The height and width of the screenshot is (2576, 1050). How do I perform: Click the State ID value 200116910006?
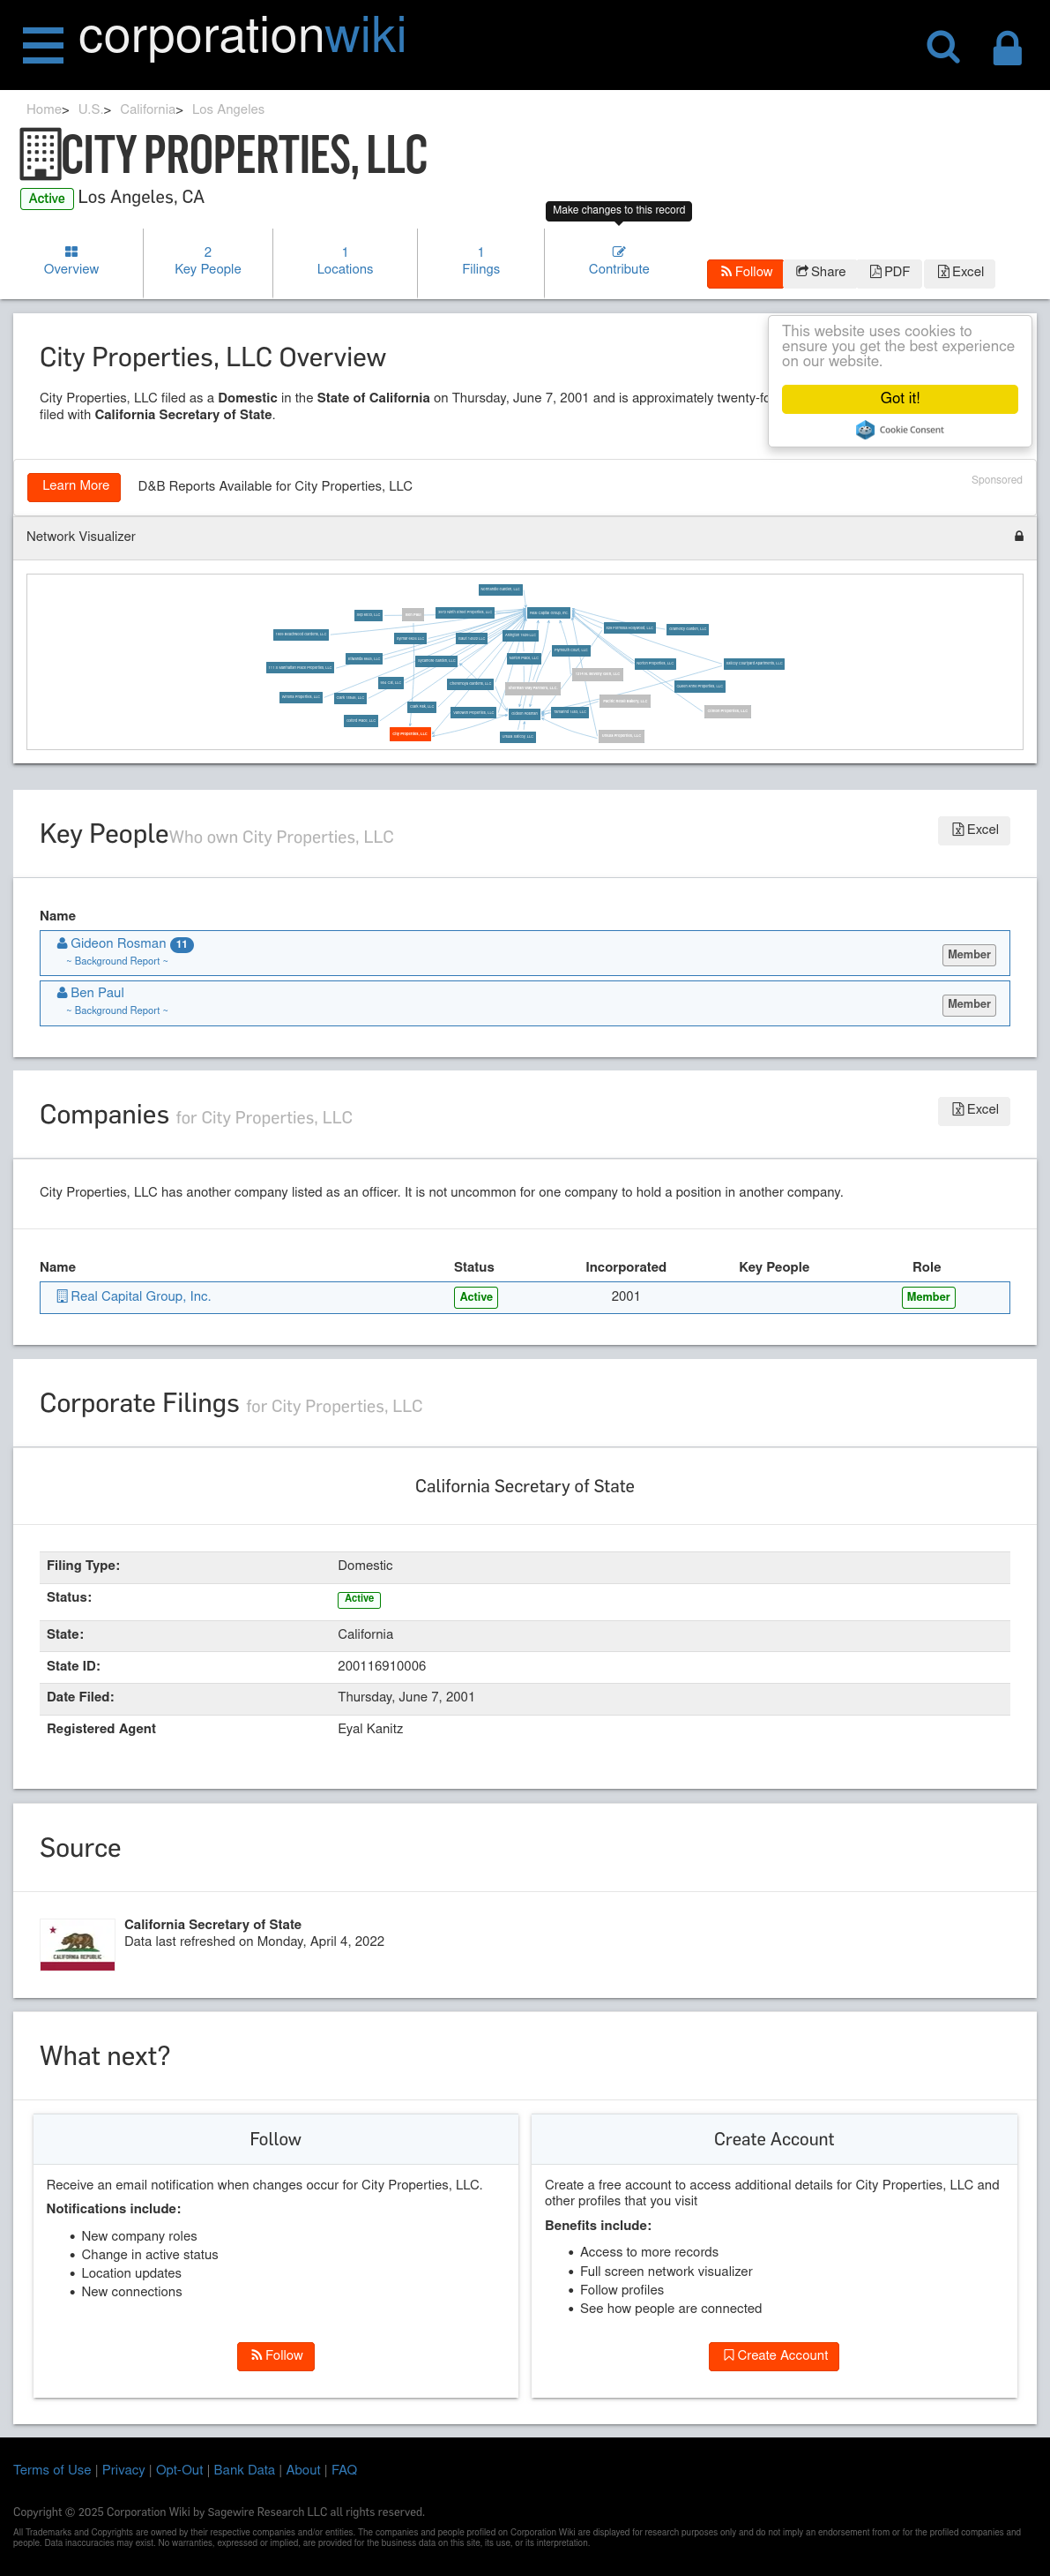click(x=382, y=1666)
